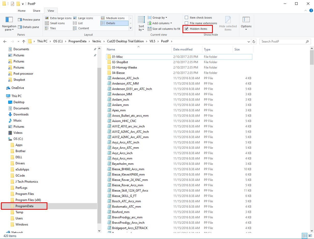
Task: Click the Help question mark icon
Action: (311, 11)
